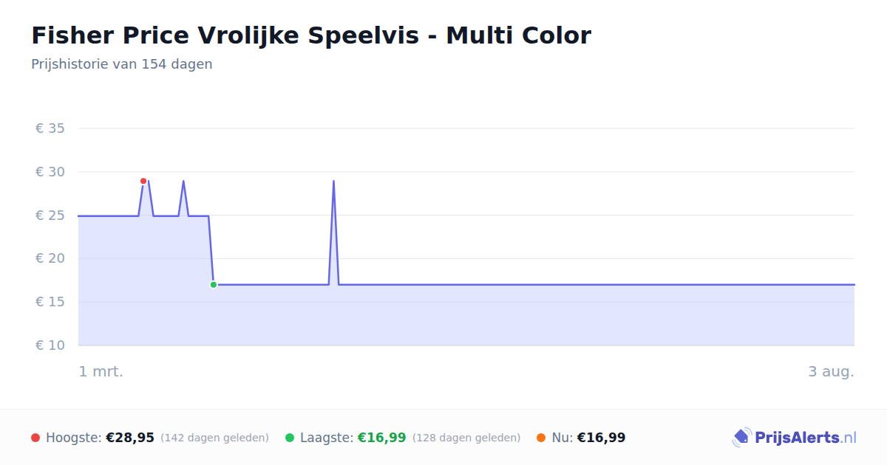
Task: Click the '128 dagen geleden' note
Action: tap(466, 438)
